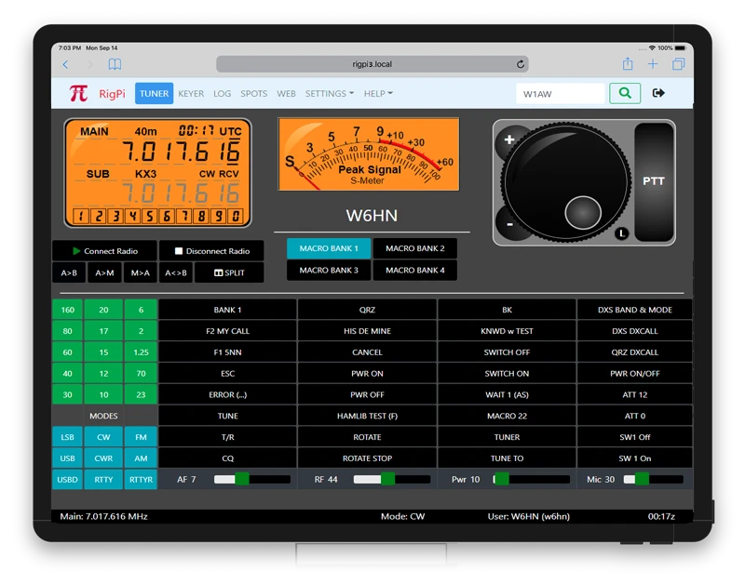Tap the Safari share icon
The width and height of the screenshot is (745, 584).
(628, 64)
